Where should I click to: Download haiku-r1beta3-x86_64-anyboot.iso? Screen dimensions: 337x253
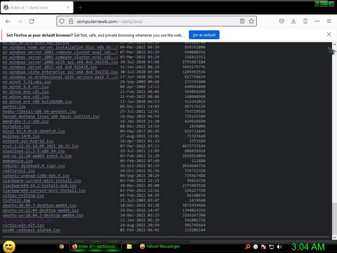coord(39,111)
